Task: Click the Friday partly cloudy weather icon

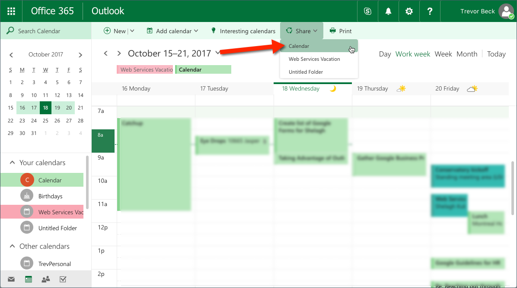Action: pos(472,89)
